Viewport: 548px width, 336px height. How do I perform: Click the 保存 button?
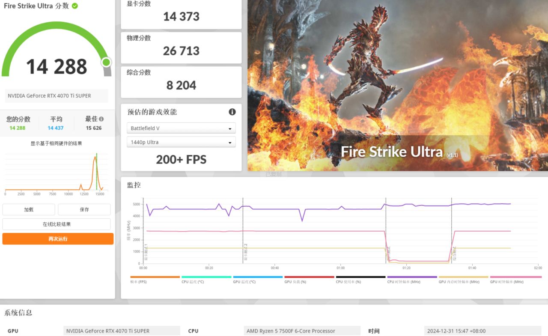point(84,210)
